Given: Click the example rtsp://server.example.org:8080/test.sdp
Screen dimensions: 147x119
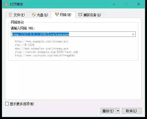Looking at the screenshot, I should pyautogui.click(x=46, y=52).
